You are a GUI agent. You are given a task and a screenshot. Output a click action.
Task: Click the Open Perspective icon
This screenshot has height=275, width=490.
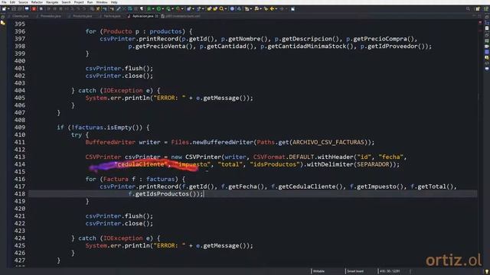pyautogui.click(x=478, y=8)
